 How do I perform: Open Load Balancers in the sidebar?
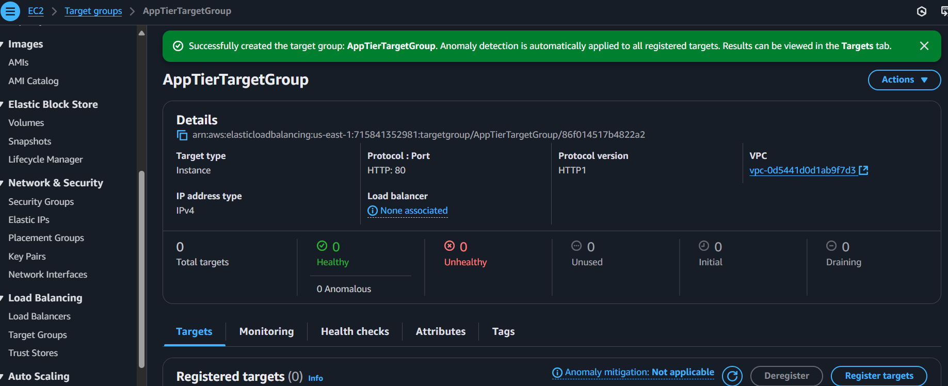(39, 316)
